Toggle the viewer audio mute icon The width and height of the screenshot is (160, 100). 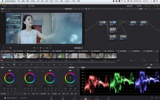tap(10, 48)
